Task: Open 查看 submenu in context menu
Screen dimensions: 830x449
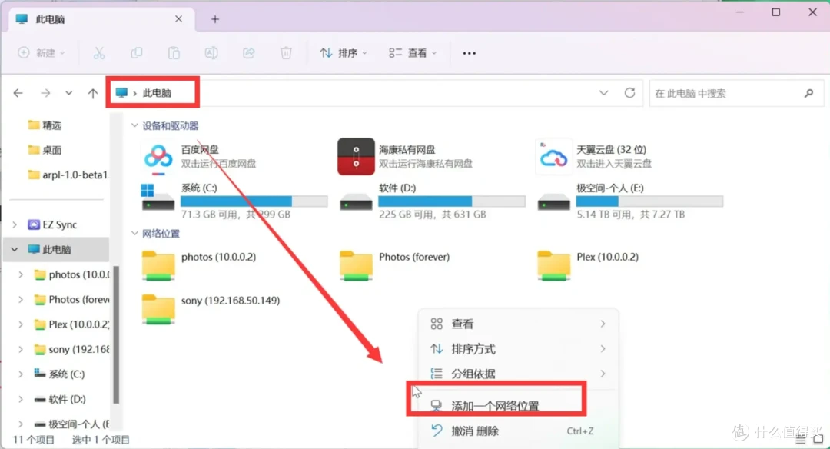Action: click(x=518, y=324)
